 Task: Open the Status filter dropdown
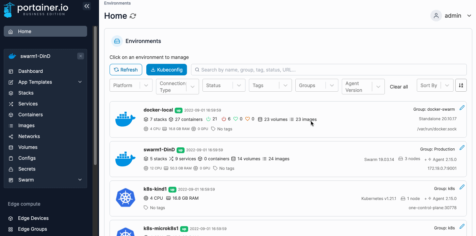[224, 86]
